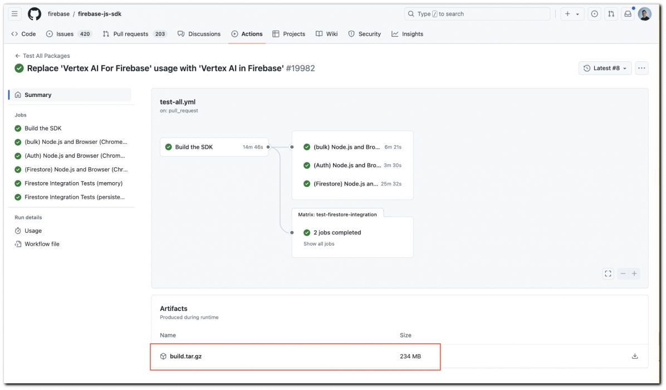Open the Workflow file link
Viewport: 666px width, 390px height.
click(x=41, y=244)
